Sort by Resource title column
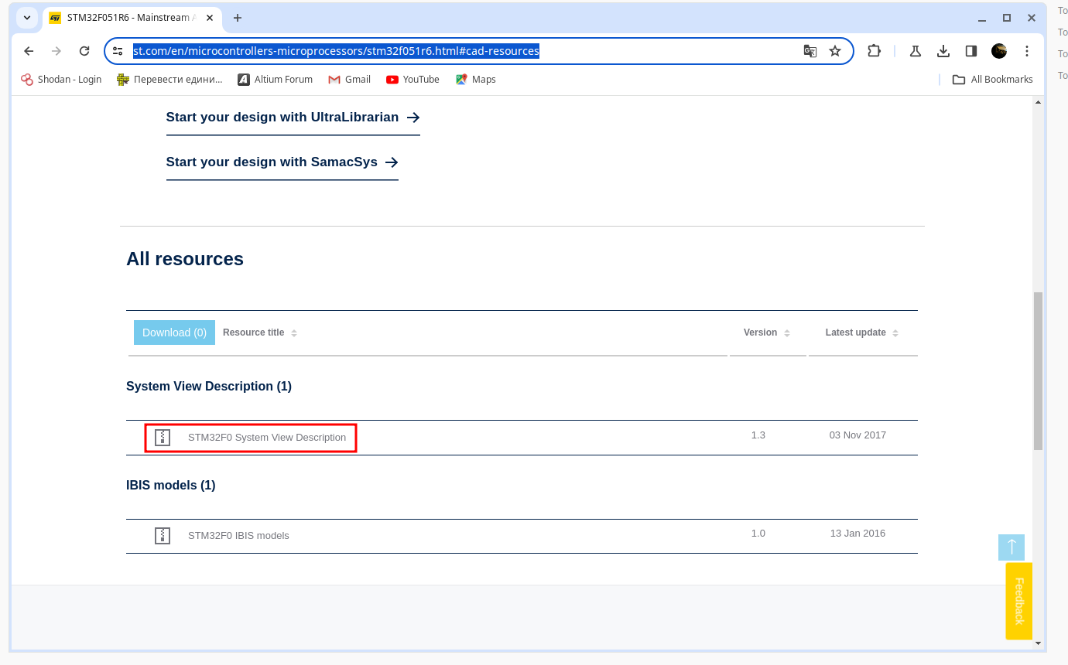This screenshot has width=1068, height=665. [x=260, y=332]
